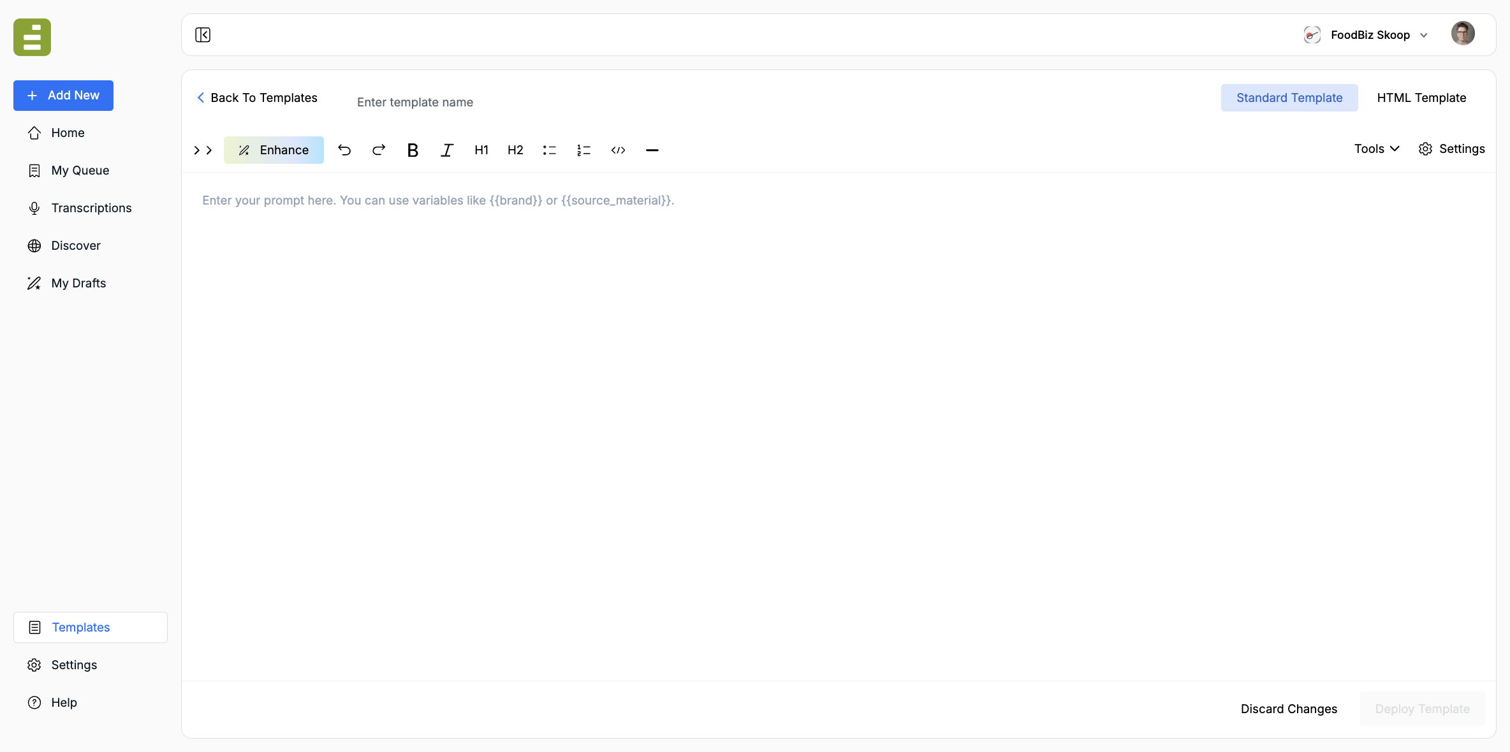Click Discard Changes
This screenshot has height=752, width=1510.
pyautogui.click(x=1289, y=709)
